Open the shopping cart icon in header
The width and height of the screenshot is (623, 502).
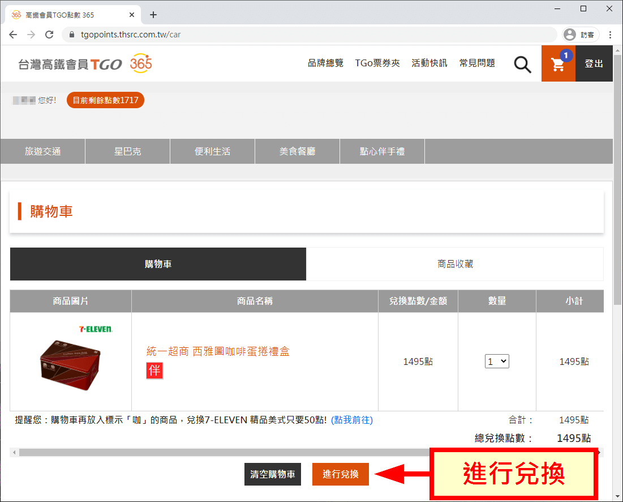[558, 63]
